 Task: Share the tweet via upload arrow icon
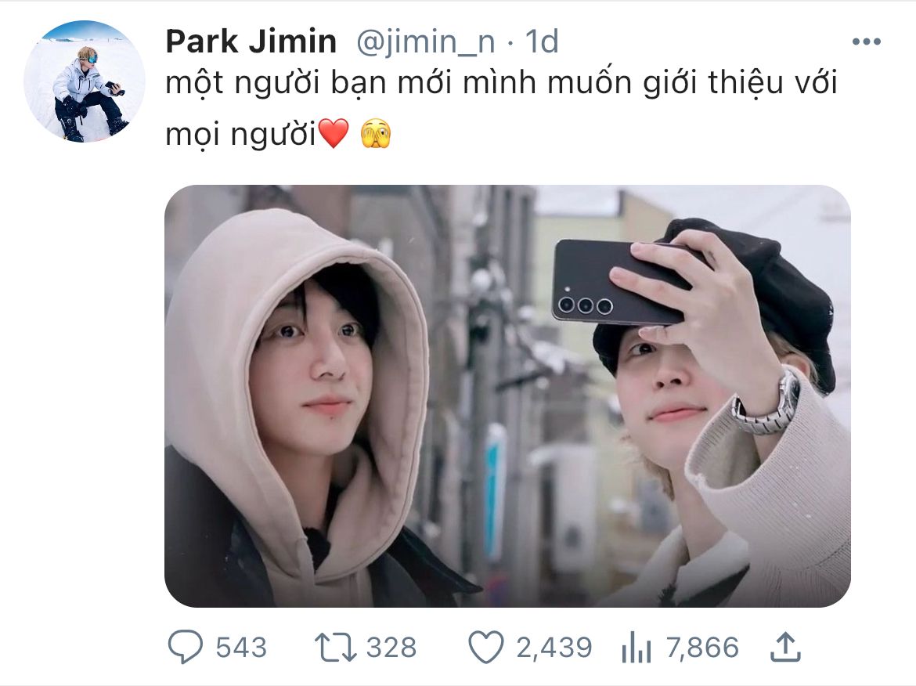pos(786,647)
